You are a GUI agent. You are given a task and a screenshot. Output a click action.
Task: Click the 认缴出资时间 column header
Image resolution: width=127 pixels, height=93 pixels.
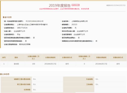point(50,58)
